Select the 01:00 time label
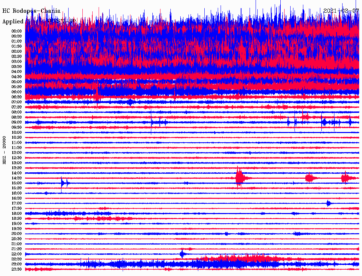 click(x=16, y=41)
